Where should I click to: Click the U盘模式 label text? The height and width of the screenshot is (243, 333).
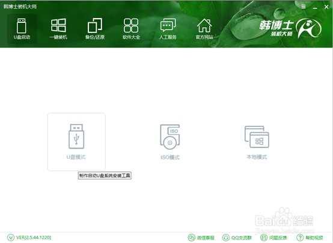tap(76, 157)
